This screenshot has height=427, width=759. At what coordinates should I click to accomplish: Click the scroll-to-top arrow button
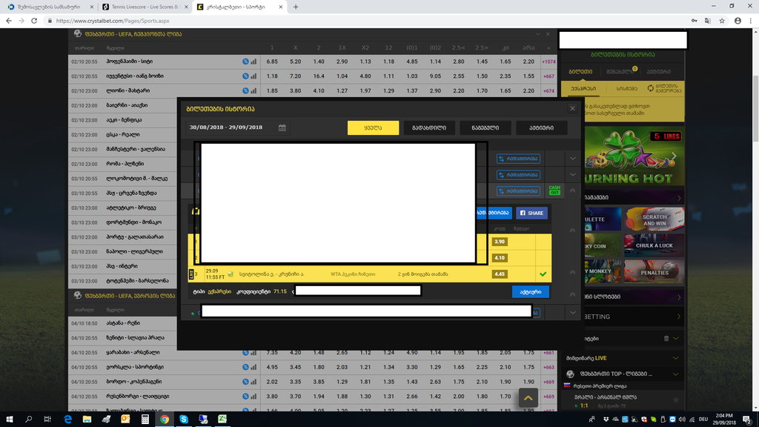point(528,398)
